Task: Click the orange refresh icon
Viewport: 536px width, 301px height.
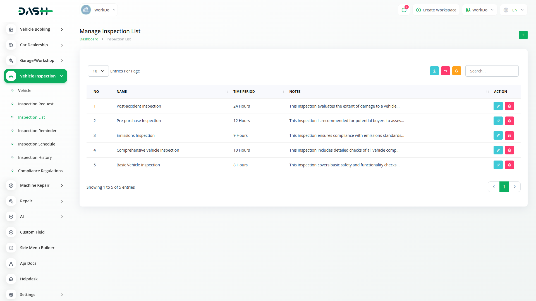Action: [456, 71]
